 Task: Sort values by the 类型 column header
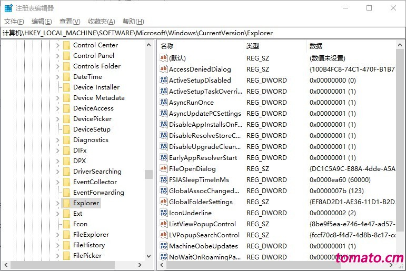pyautogui.click(x=274, y=46)
